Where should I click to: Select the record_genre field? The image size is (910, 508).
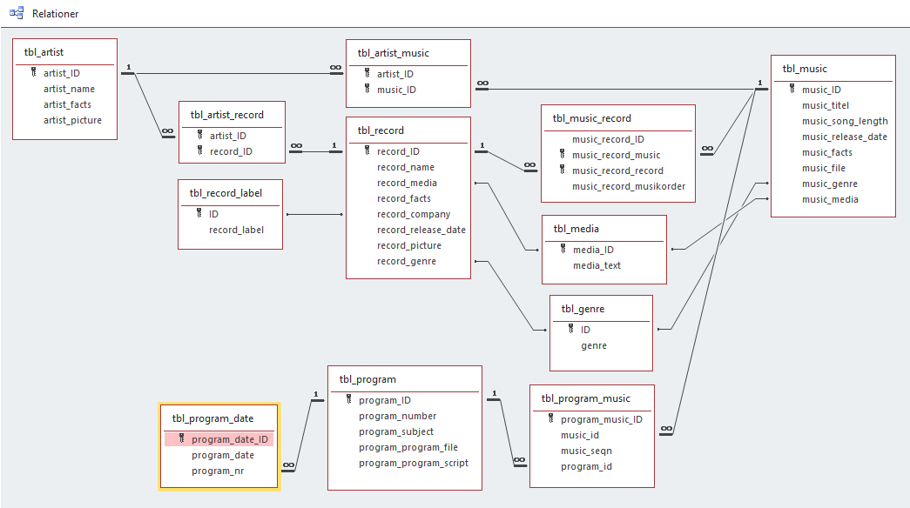click(x=407, y=261)
